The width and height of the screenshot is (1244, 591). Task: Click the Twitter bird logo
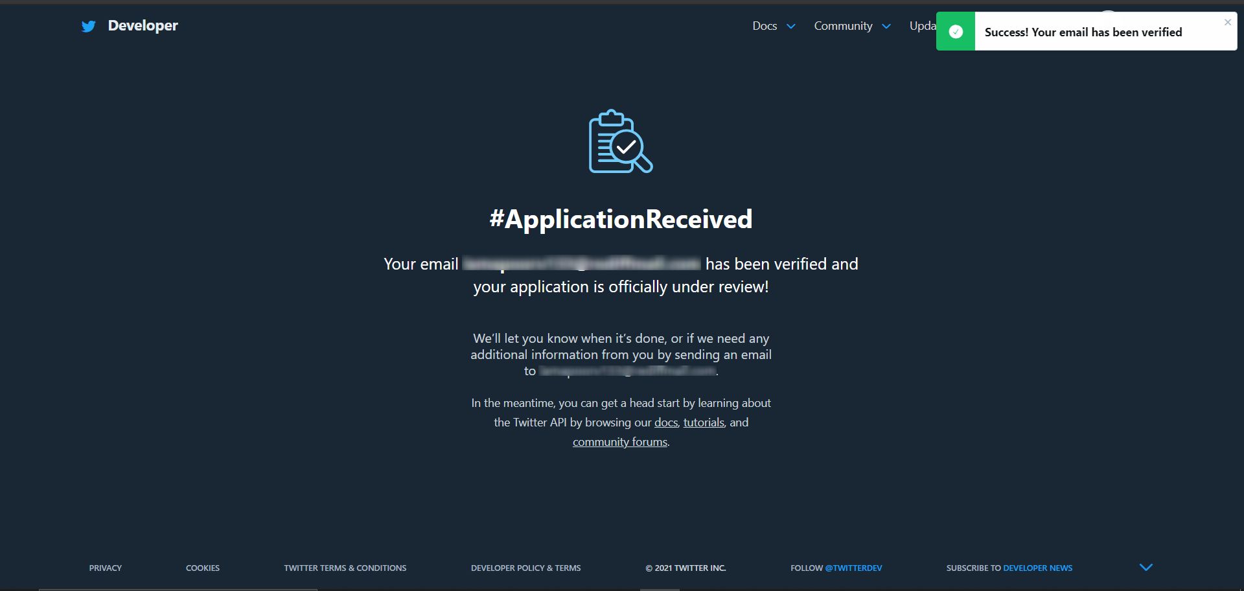click(x=89, y=26)
